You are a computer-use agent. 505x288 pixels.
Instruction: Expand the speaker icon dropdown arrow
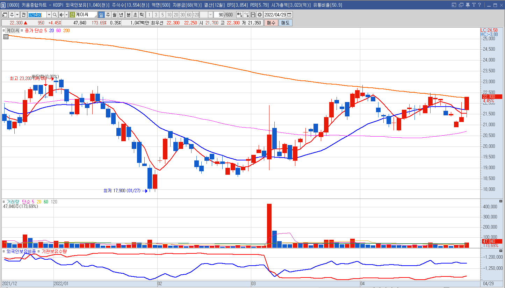point(66,15)
